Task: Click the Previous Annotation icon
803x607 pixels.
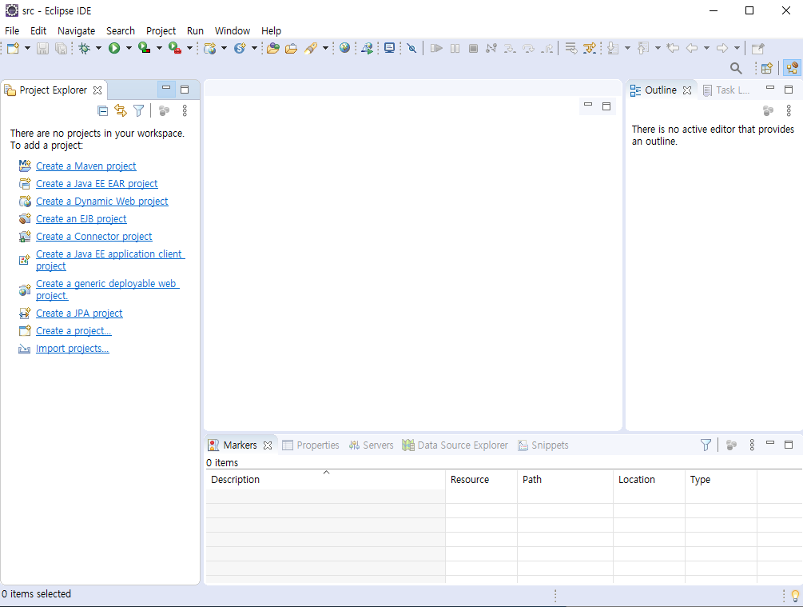Action: pyautogui.click(x=642, y=48)
